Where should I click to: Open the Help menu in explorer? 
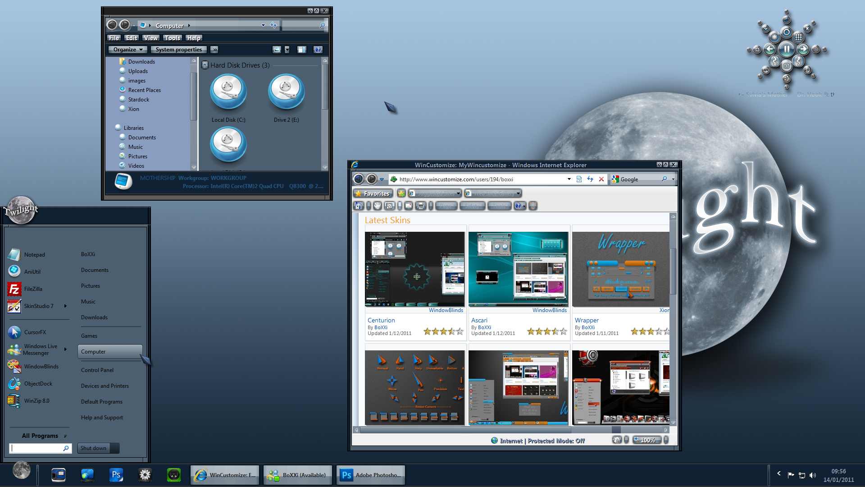click(x=194, y=38)
